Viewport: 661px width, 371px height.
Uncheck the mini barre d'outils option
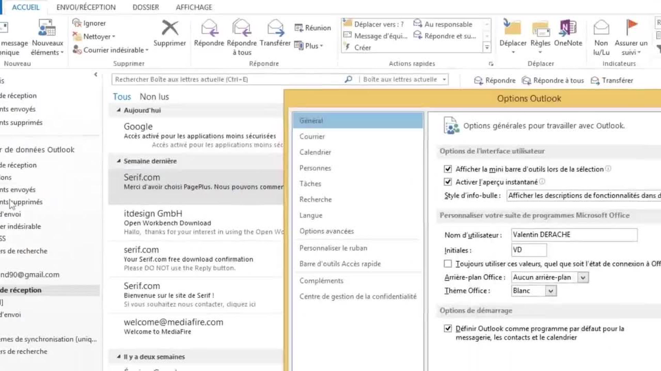pos(448,169)
